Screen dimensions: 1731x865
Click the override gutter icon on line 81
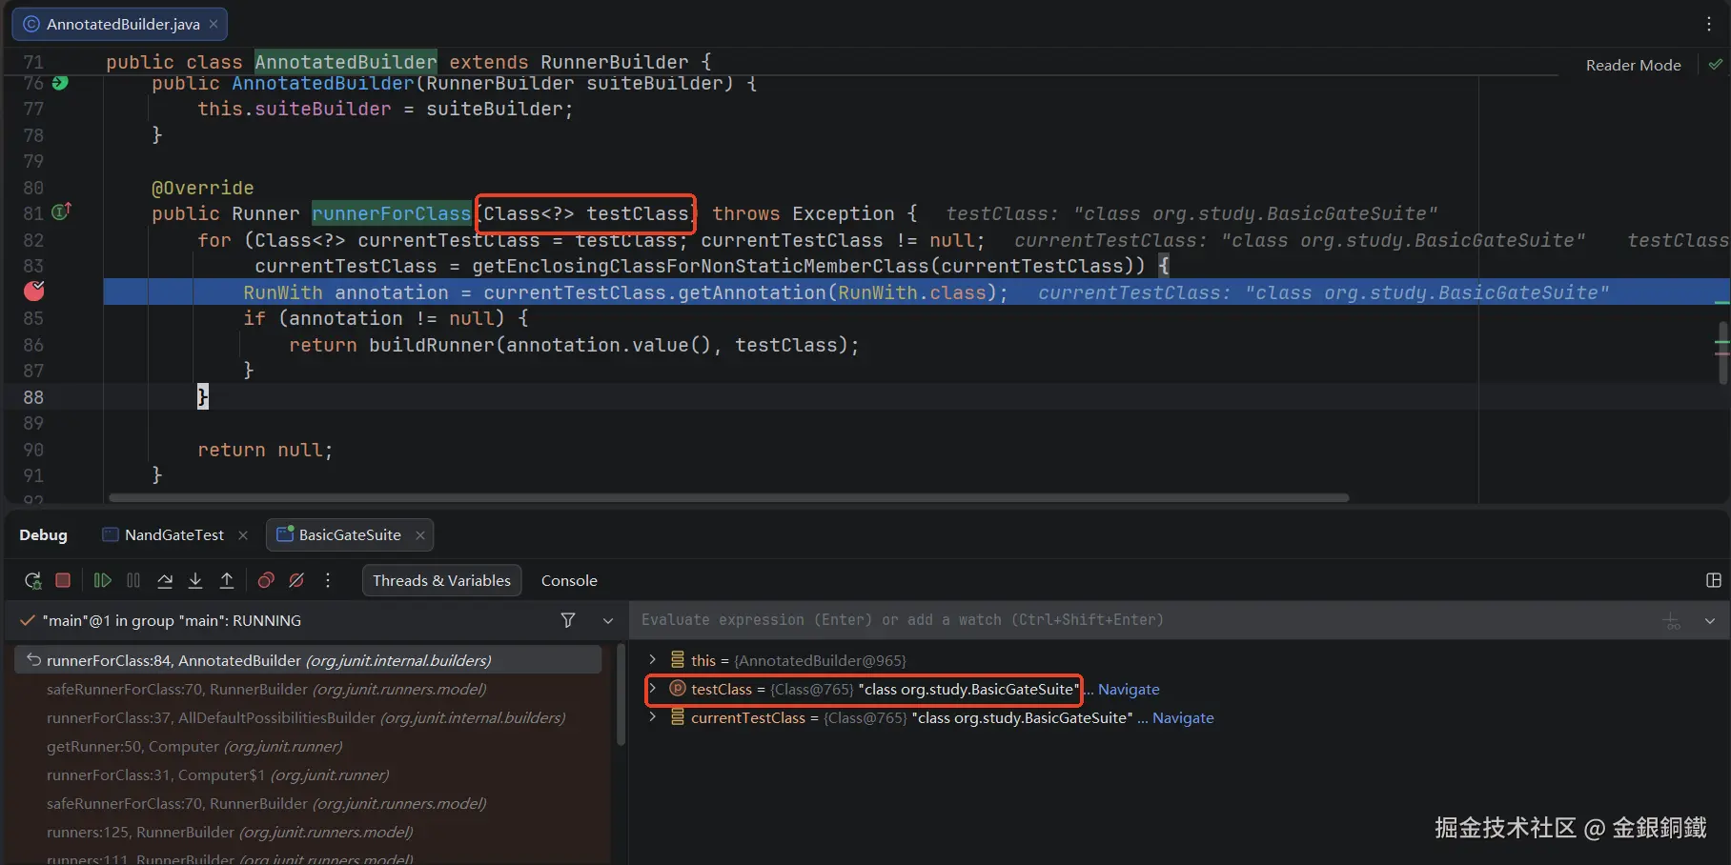[x=61, y=211]
